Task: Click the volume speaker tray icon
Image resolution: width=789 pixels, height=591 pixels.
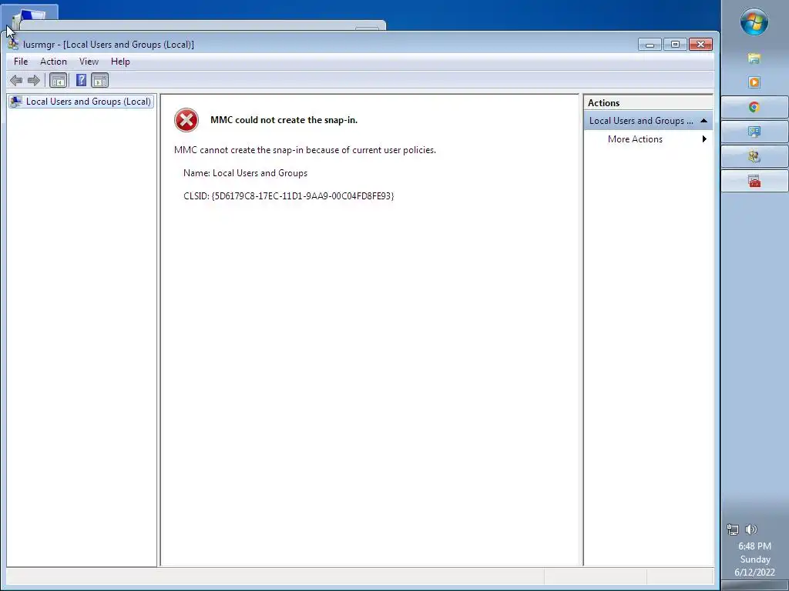Action: click(x=750, y=529)
